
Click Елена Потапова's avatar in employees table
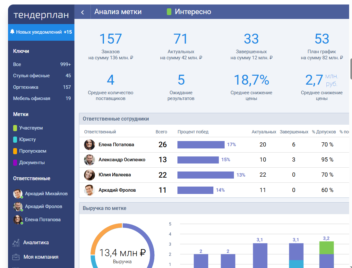tap(89, 145)
